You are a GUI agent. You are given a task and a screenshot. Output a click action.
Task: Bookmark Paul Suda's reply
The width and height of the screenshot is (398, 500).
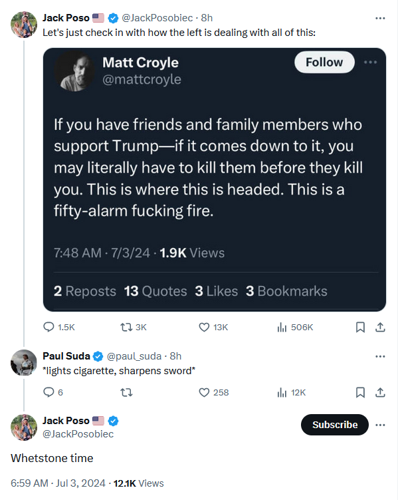pyautogui.click(x=360, y=392)
